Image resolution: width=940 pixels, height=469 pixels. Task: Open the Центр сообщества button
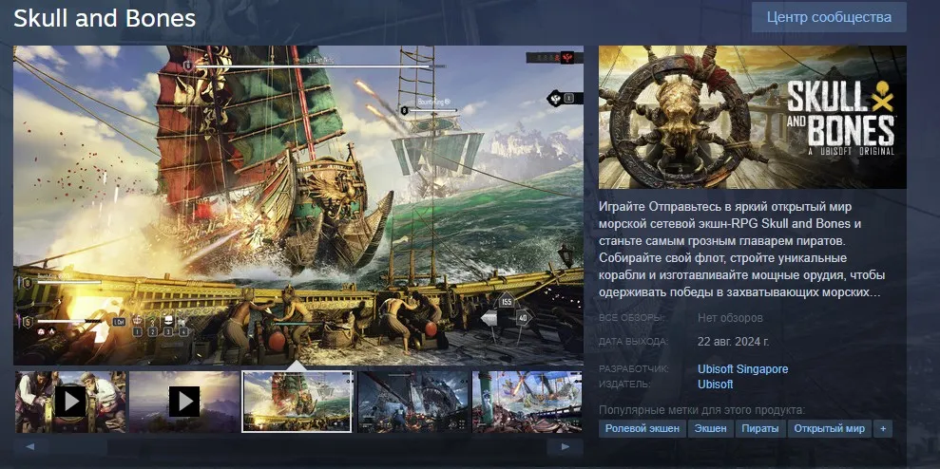[x=829, y=17]
